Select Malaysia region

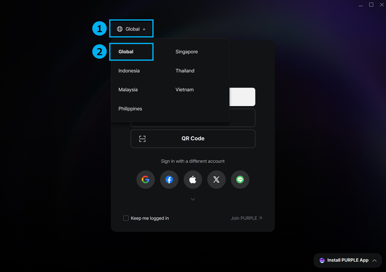pos(128,90)
